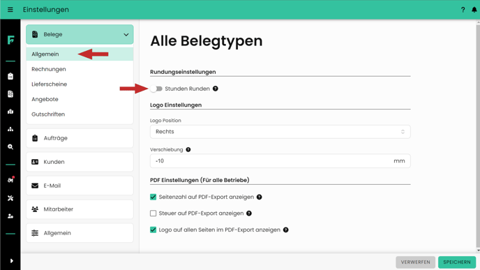Click the clipboard icon in left sidebar
The height and width of the screenshot is (270, 480).
coord(10,76)
